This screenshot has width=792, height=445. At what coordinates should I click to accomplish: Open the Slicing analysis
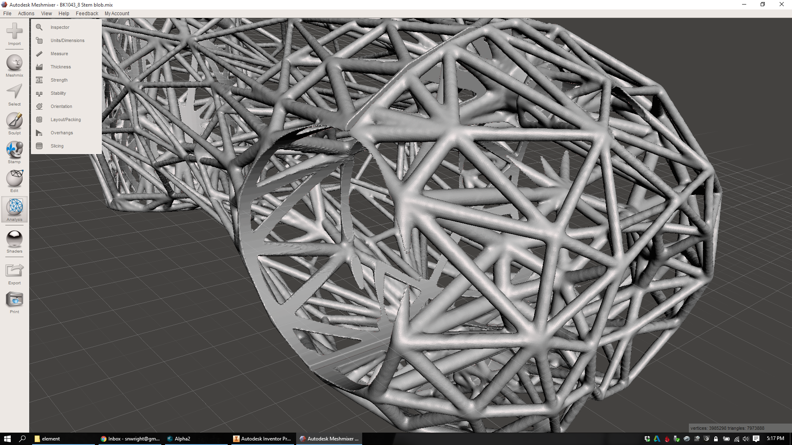pyautogui.click(x=57, y=146)
